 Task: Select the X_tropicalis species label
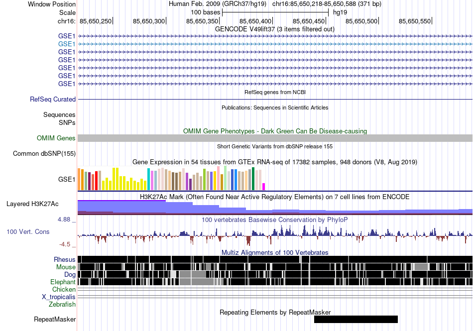pyautogui.click(x=59, y=297)
